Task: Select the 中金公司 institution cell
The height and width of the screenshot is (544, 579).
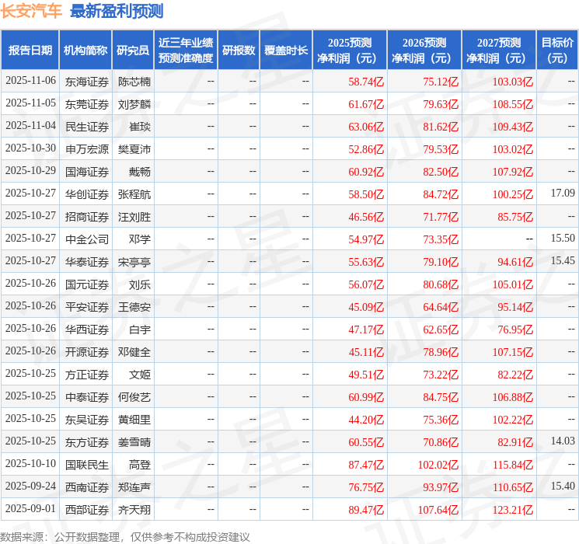Action: pyautogui.click(x=87, y=239)
